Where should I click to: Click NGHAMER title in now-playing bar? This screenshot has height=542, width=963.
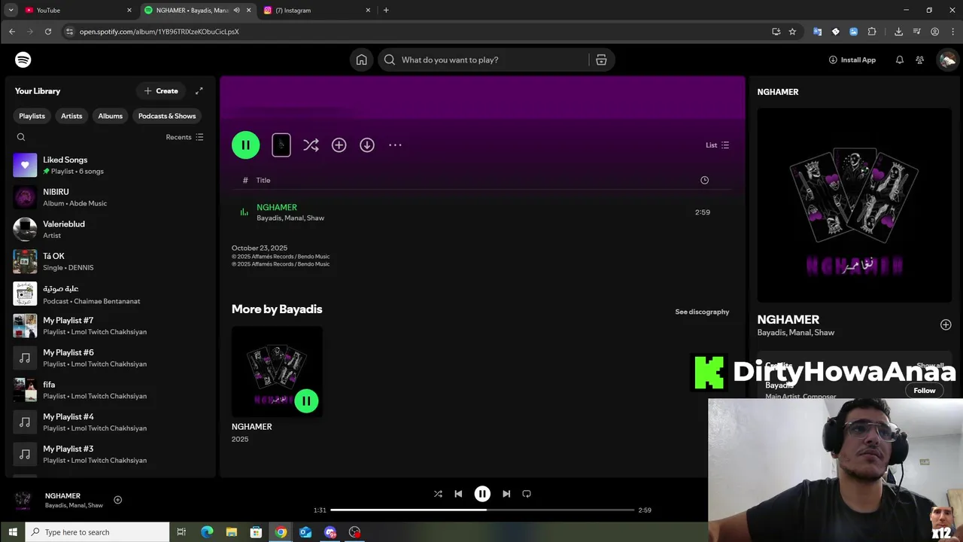point(62,496)
